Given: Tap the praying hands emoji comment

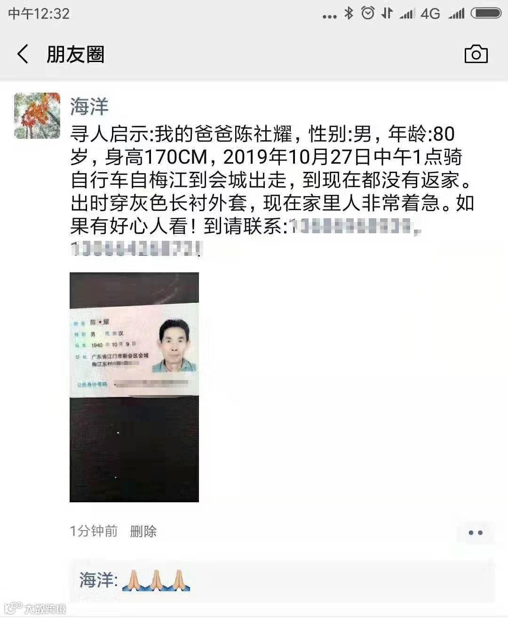Looking at the screenshot, I should click(156, 580).
